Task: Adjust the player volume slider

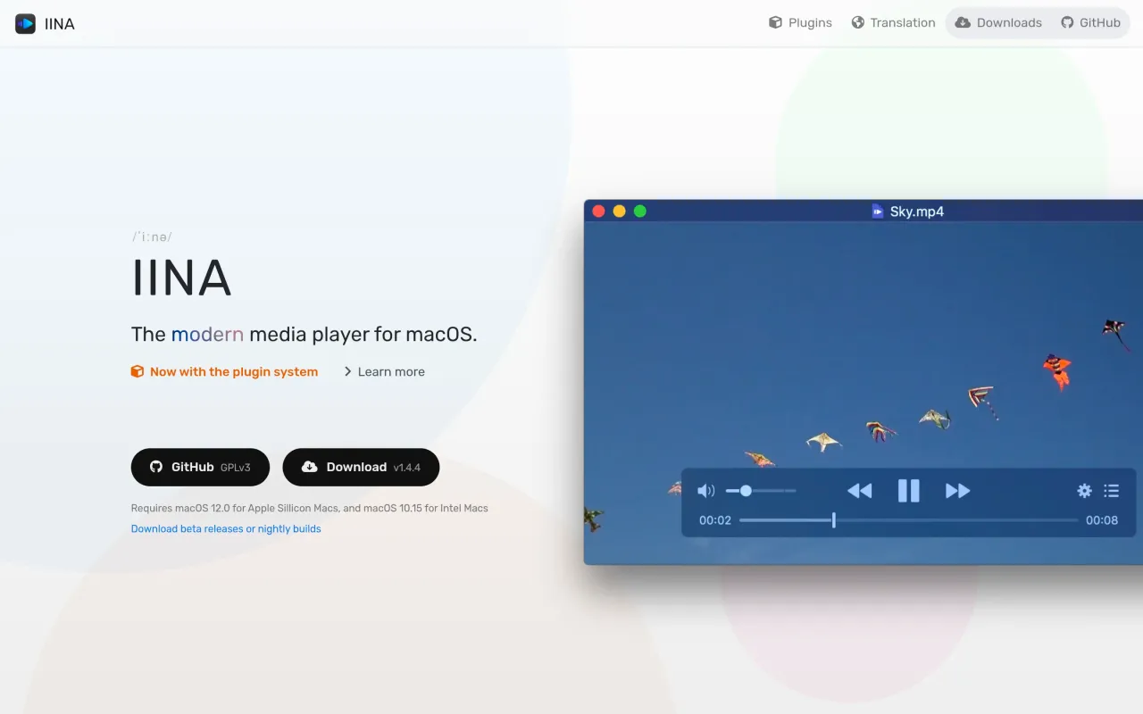Action: click(761, 490)
